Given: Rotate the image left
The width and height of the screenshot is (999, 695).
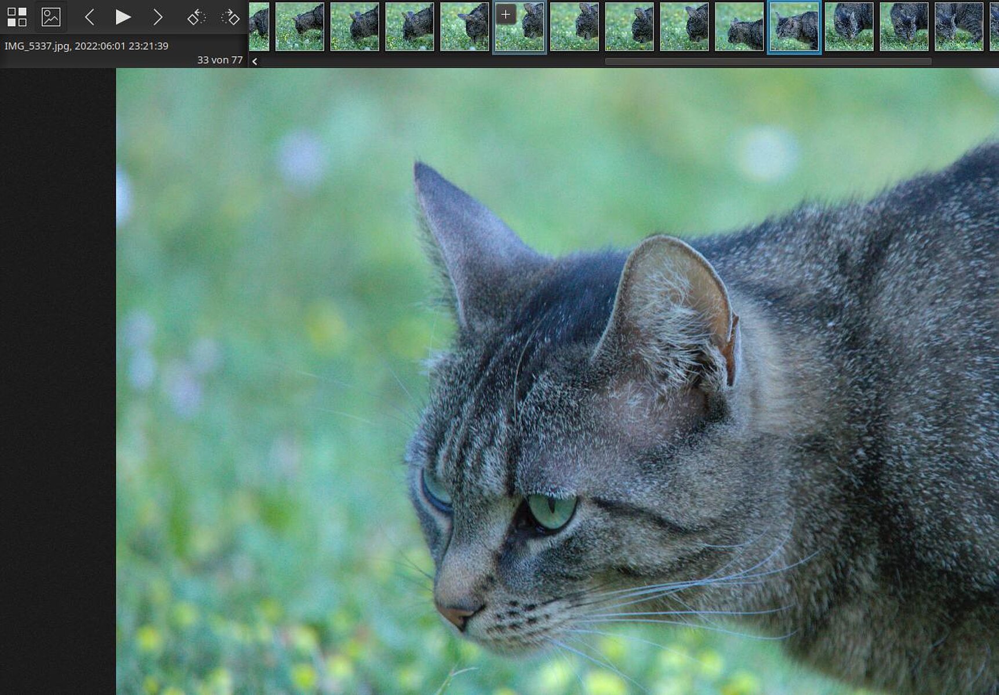Looking at the screenshot, I should [x=197, y=17].
